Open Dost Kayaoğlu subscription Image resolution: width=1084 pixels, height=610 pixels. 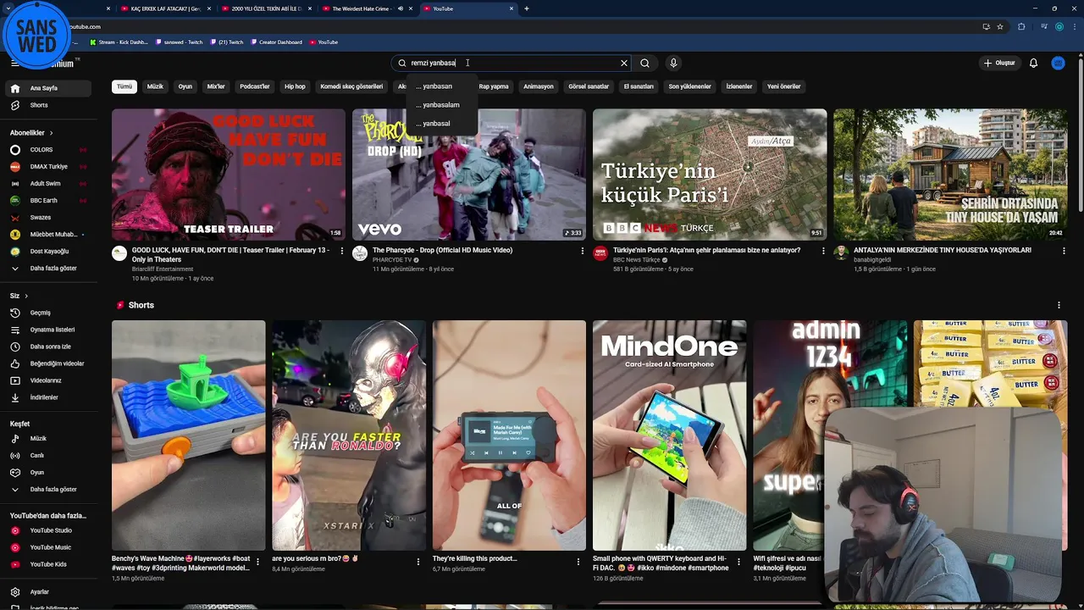coord(49,251)
